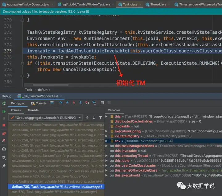Expand the this.executingThread variable
222x196 pixels.
[x=107, y=156]
